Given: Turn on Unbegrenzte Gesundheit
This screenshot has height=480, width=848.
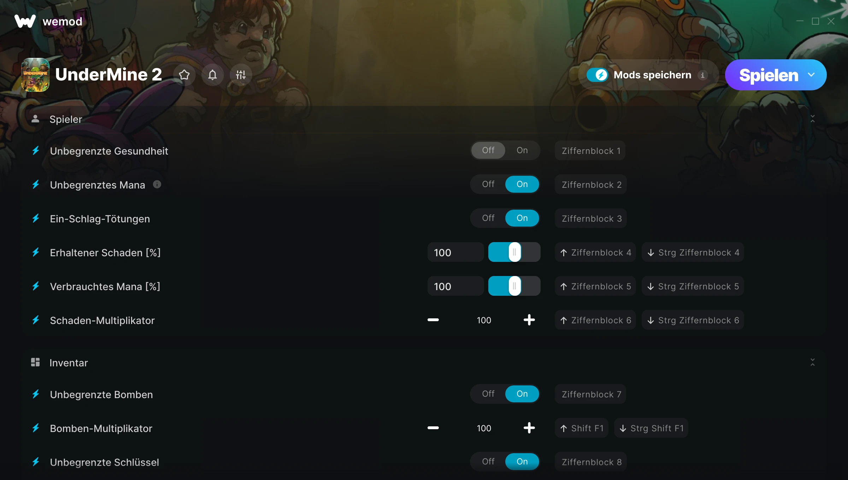Looking at the screenshot, I should point(522,150).
